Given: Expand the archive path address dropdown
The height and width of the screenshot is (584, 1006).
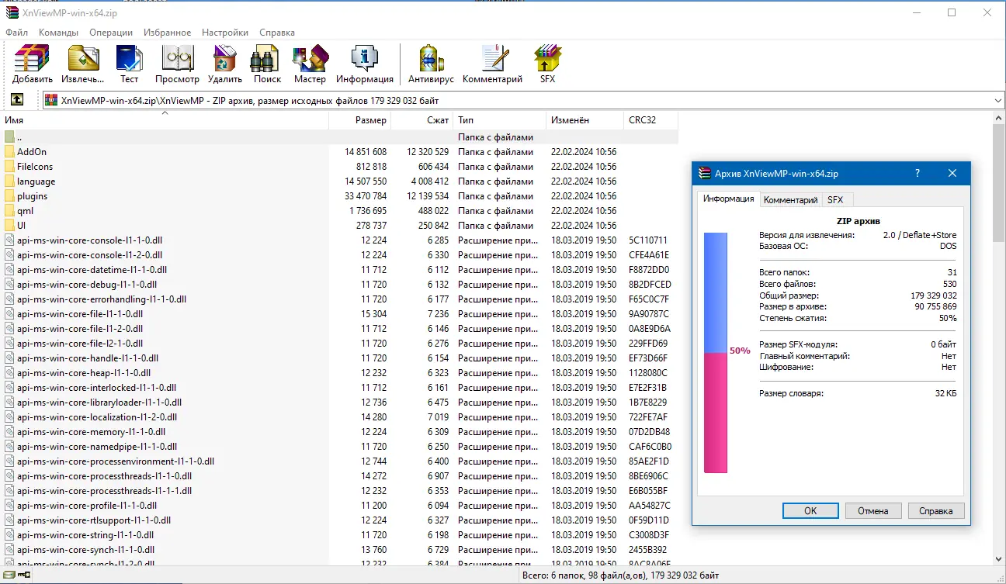Looking at the screenshot, I should [x=997, y=101].
